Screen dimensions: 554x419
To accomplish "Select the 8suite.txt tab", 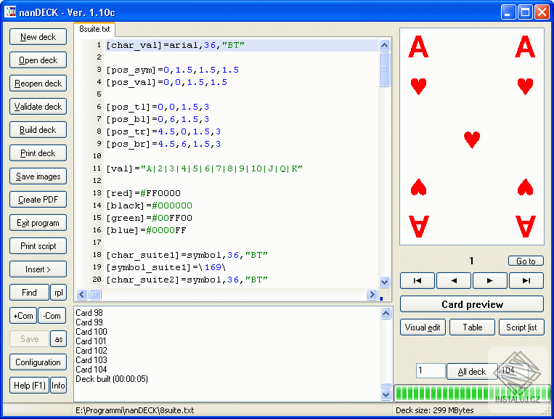I will click(x=94, y=29).
